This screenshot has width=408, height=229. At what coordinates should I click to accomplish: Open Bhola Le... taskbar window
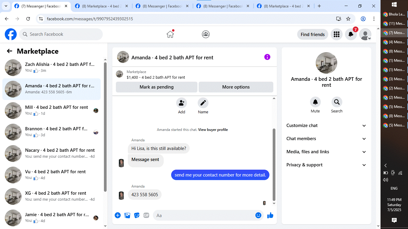tap(394, 14)
